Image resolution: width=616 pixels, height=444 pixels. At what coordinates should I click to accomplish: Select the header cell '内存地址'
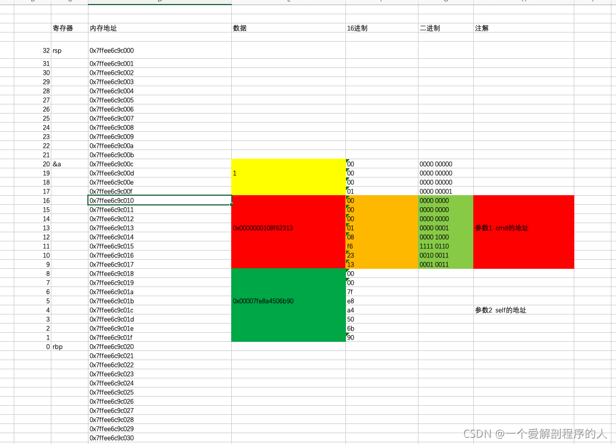point(160,28)
